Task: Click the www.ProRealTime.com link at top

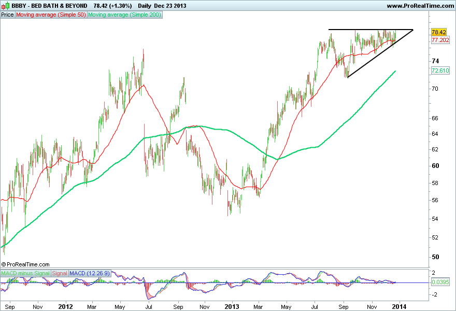Action: click(420, 6)
